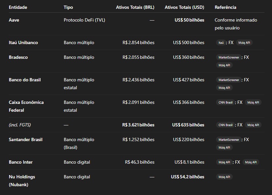Select the US$ 54,2 bilhões value
The image size is (272, 195).
(188, 177)
